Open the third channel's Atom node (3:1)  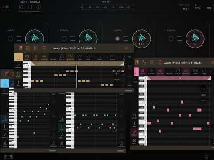142,39
